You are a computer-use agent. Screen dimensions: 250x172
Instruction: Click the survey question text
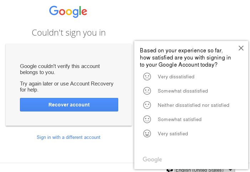point(185,58)
